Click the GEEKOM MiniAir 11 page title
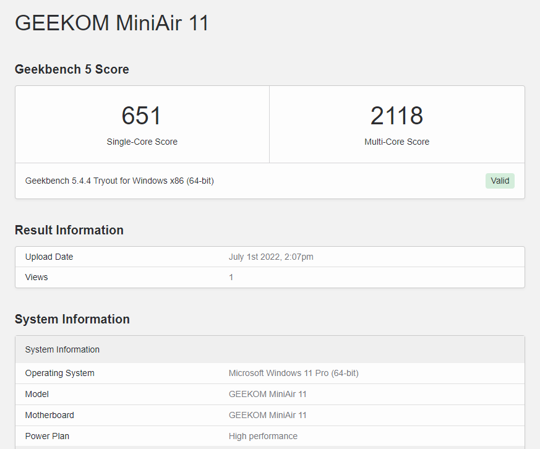This screenshot has height=449, width=540. click(x=112, y=23)
